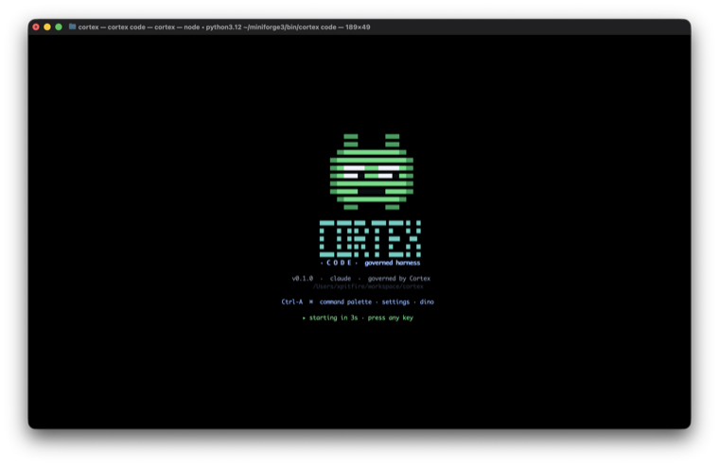Click the folder icon in the title bar
Image resolution: width=719 pixels, height=466 pixels.
pyautogui.click(x=72, y=26)
